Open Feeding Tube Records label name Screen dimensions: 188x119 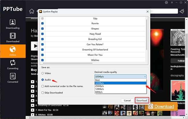tap(178, 50)
